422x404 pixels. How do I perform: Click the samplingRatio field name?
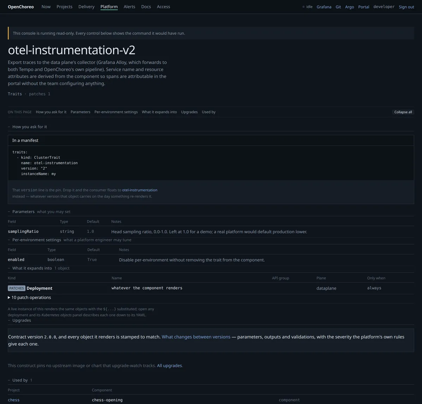click(x=23, y=232)
